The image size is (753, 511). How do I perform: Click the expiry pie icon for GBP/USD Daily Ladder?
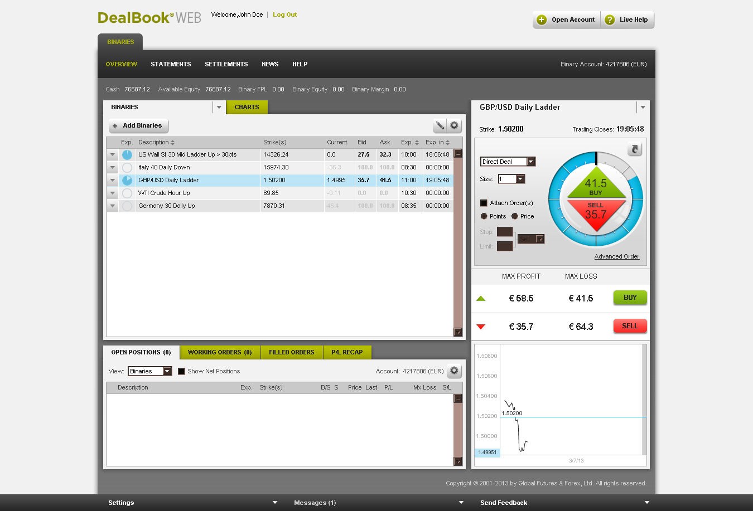click(127, 180)
